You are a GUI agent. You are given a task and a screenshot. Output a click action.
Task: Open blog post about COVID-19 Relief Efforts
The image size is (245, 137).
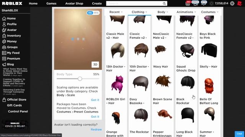point(14,83)
